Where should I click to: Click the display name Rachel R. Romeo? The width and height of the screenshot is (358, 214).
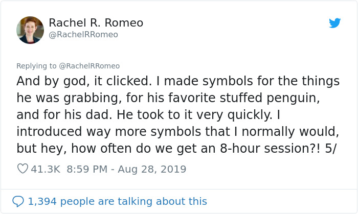[x=96, y=23]
